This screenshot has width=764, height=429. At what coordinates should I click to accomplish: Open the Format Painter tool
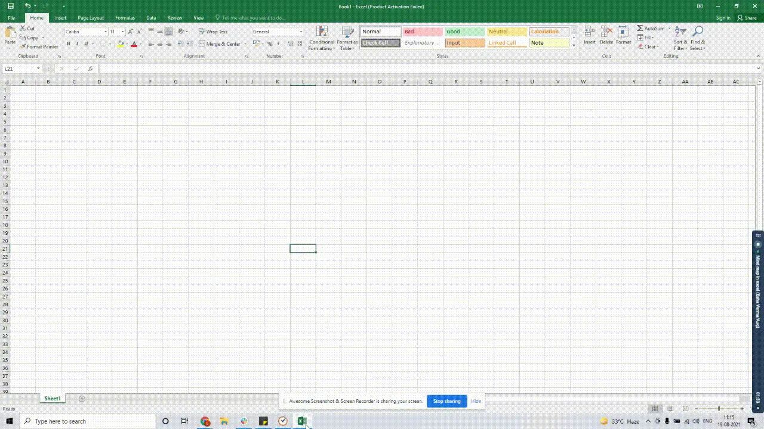pos(39,46)
